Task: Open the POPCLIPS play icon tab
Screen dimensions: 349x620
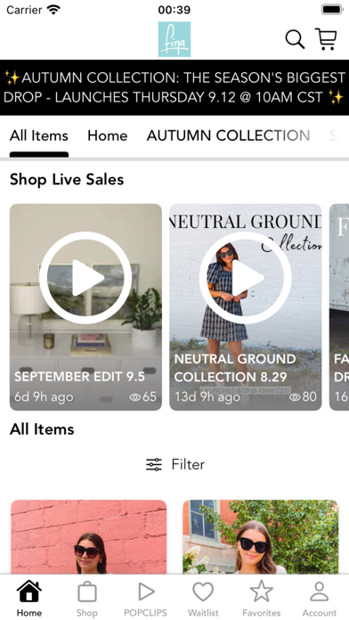Action: point(145,599)
